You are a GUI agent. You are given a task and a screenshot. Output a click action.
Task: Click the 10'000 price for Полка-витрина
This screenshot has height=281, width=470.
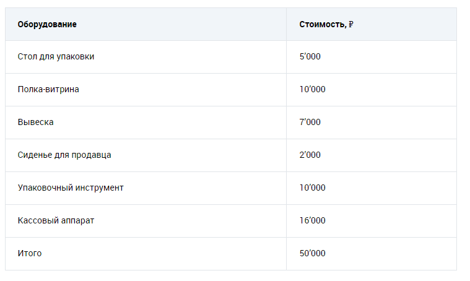pos(312,90)
